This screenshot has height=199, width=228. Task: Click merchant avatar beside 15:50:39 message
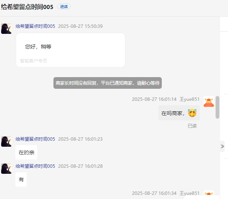[x=6, y=29]
